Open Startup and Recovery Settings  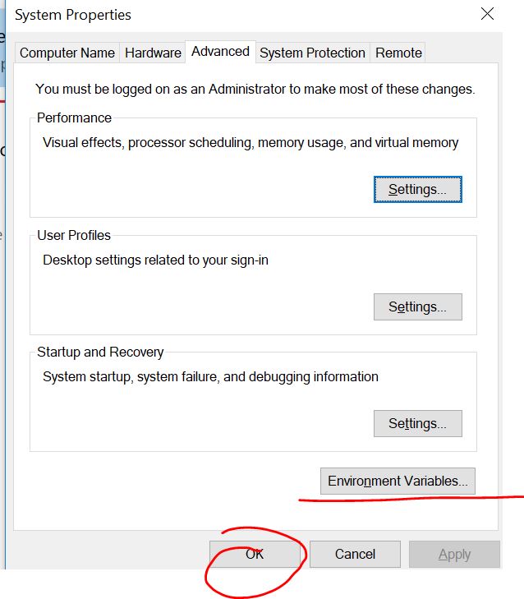(x=417, y=424)
